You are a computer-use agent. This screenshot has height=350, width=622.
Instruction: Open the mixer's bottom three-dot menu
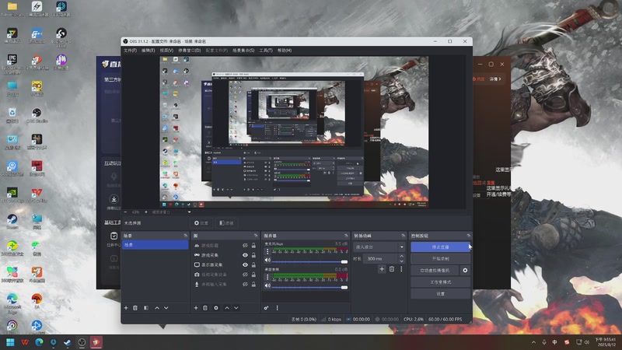tap(278, 308)
